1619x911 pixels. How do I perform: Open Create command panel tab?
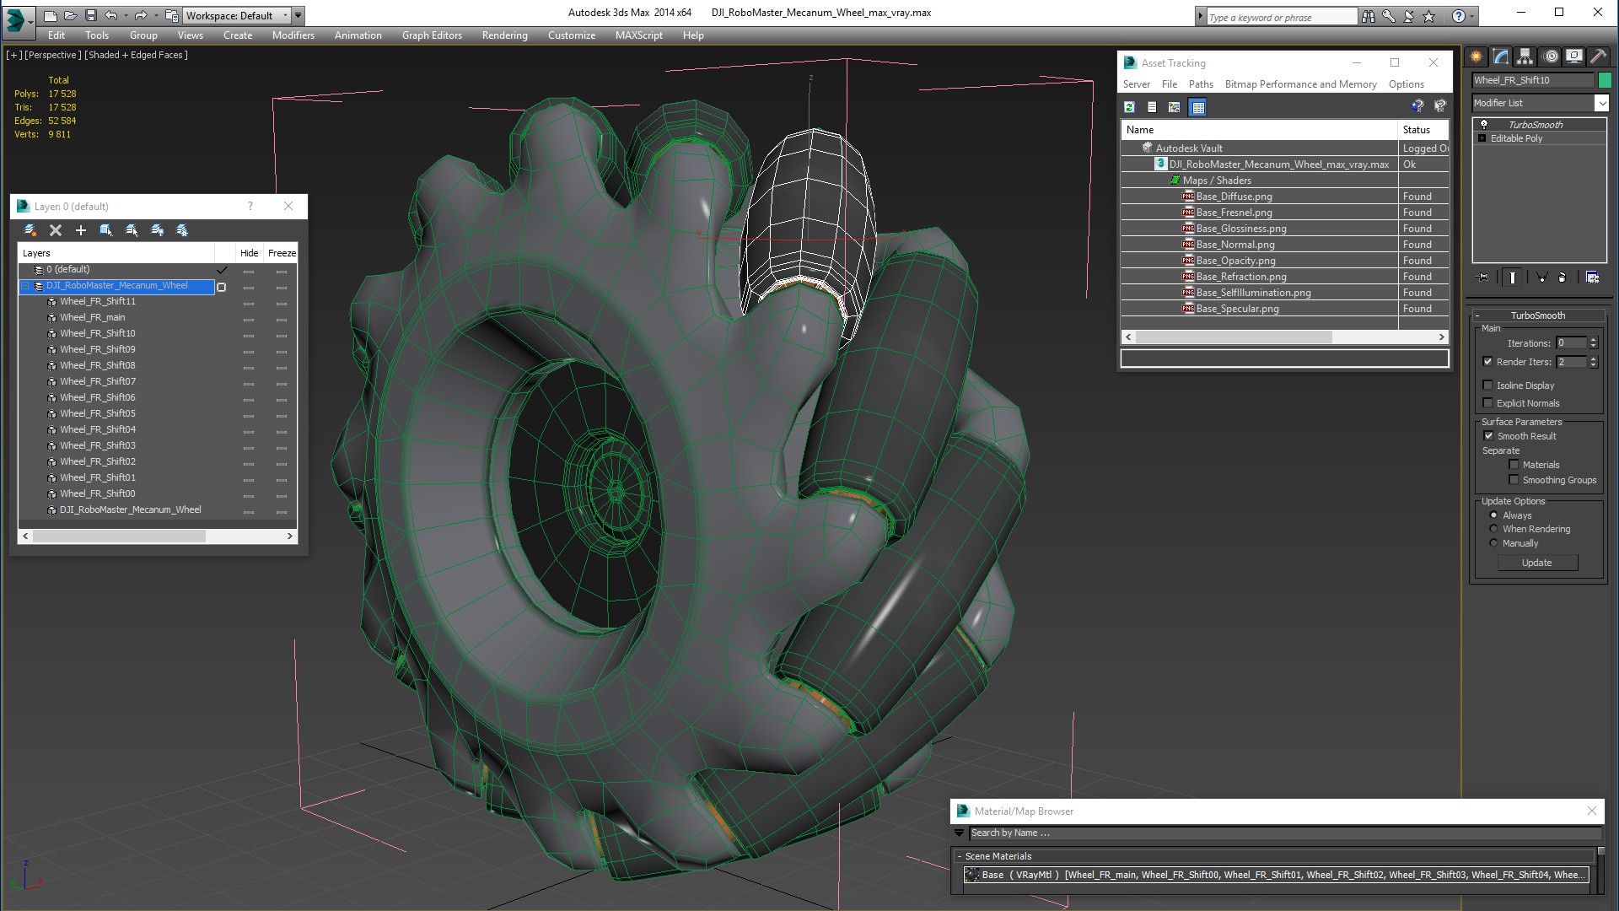(x=1476, y=57)
